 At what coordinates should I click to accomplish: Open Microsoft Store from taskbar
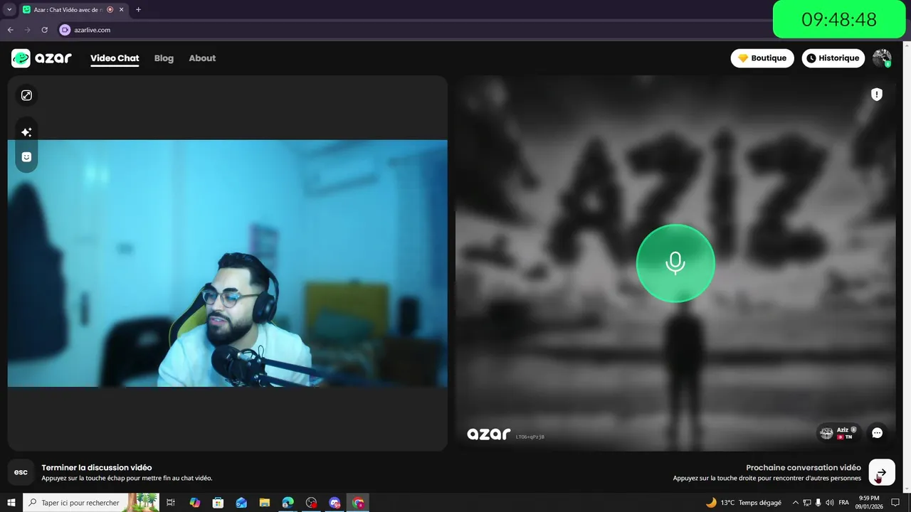coord(218,503)
